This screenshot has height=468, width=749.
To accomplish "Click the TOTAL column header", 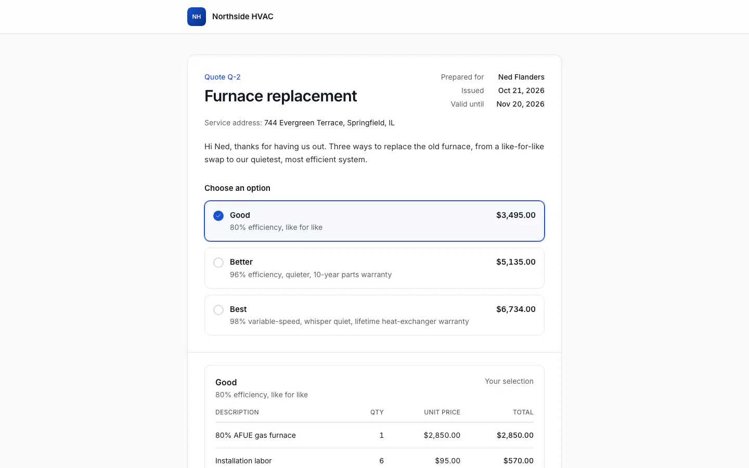I will (523, 412).
